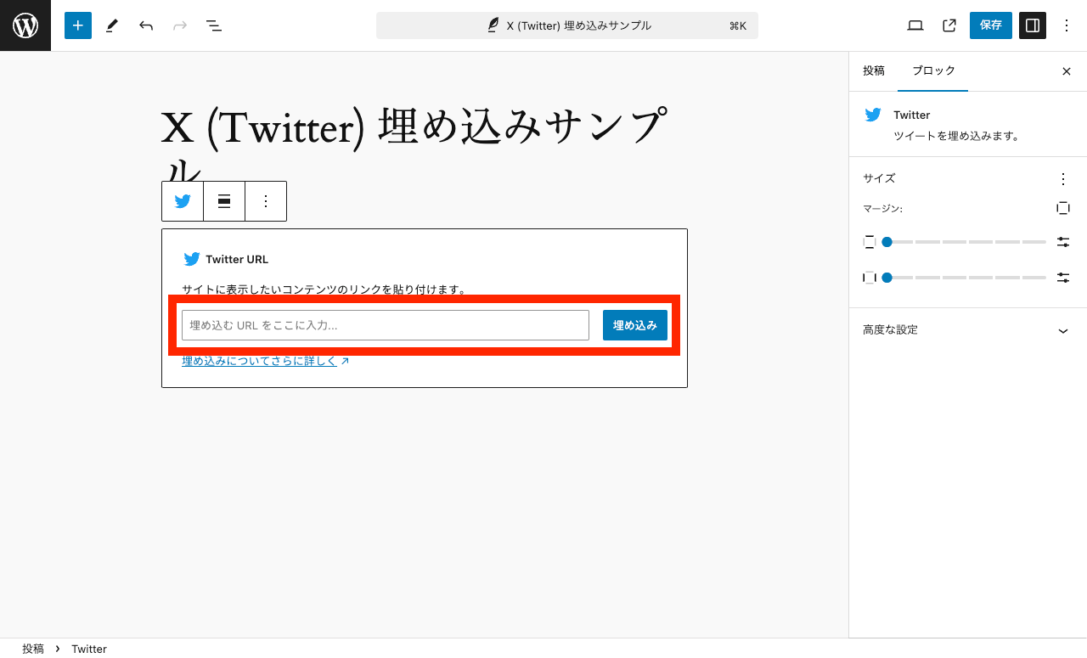Click the Twitter bird block type button
The width and height of the screenshot is (1087, 658).
tap(183, 201)
